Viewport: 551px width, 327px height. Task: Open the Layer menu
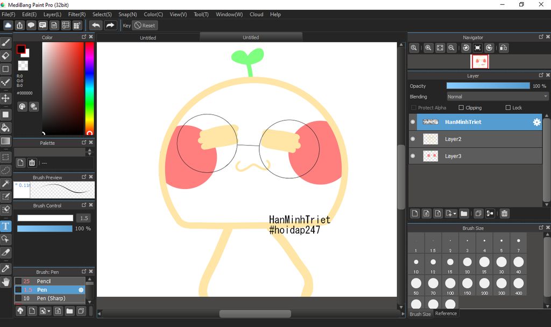(52, 14)
